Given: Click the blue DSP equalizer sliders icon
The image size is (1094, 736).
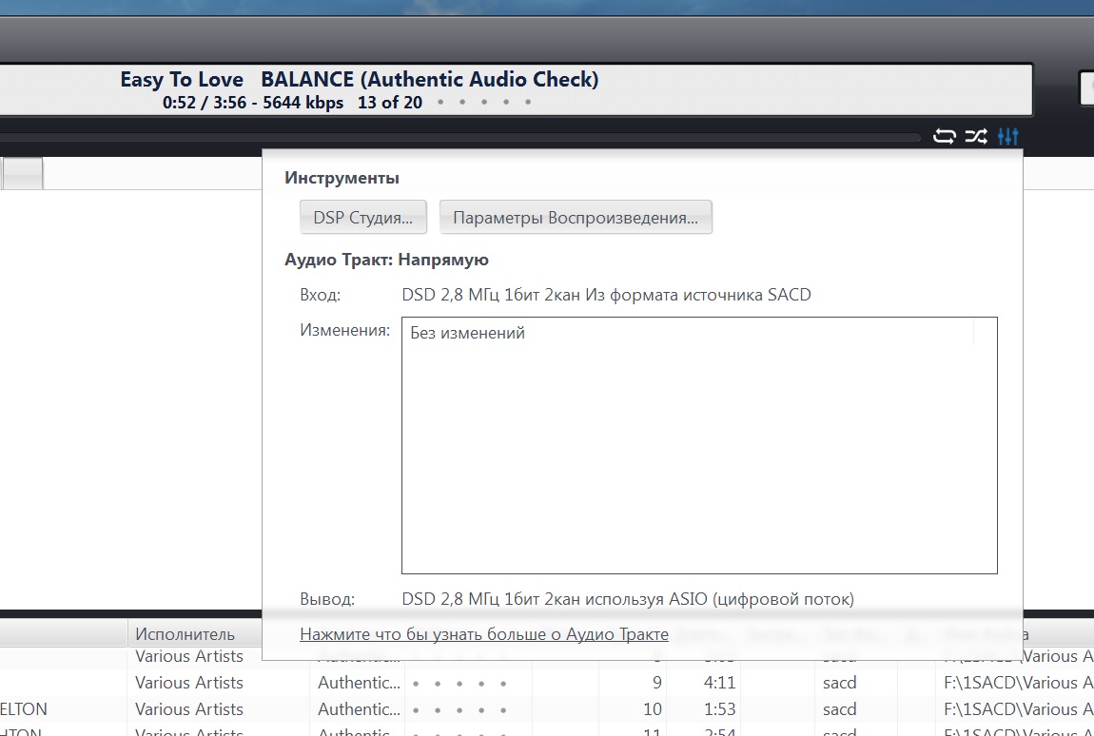Looking at the screenshot, I should pyautogui.click(x=1008, y=136).
